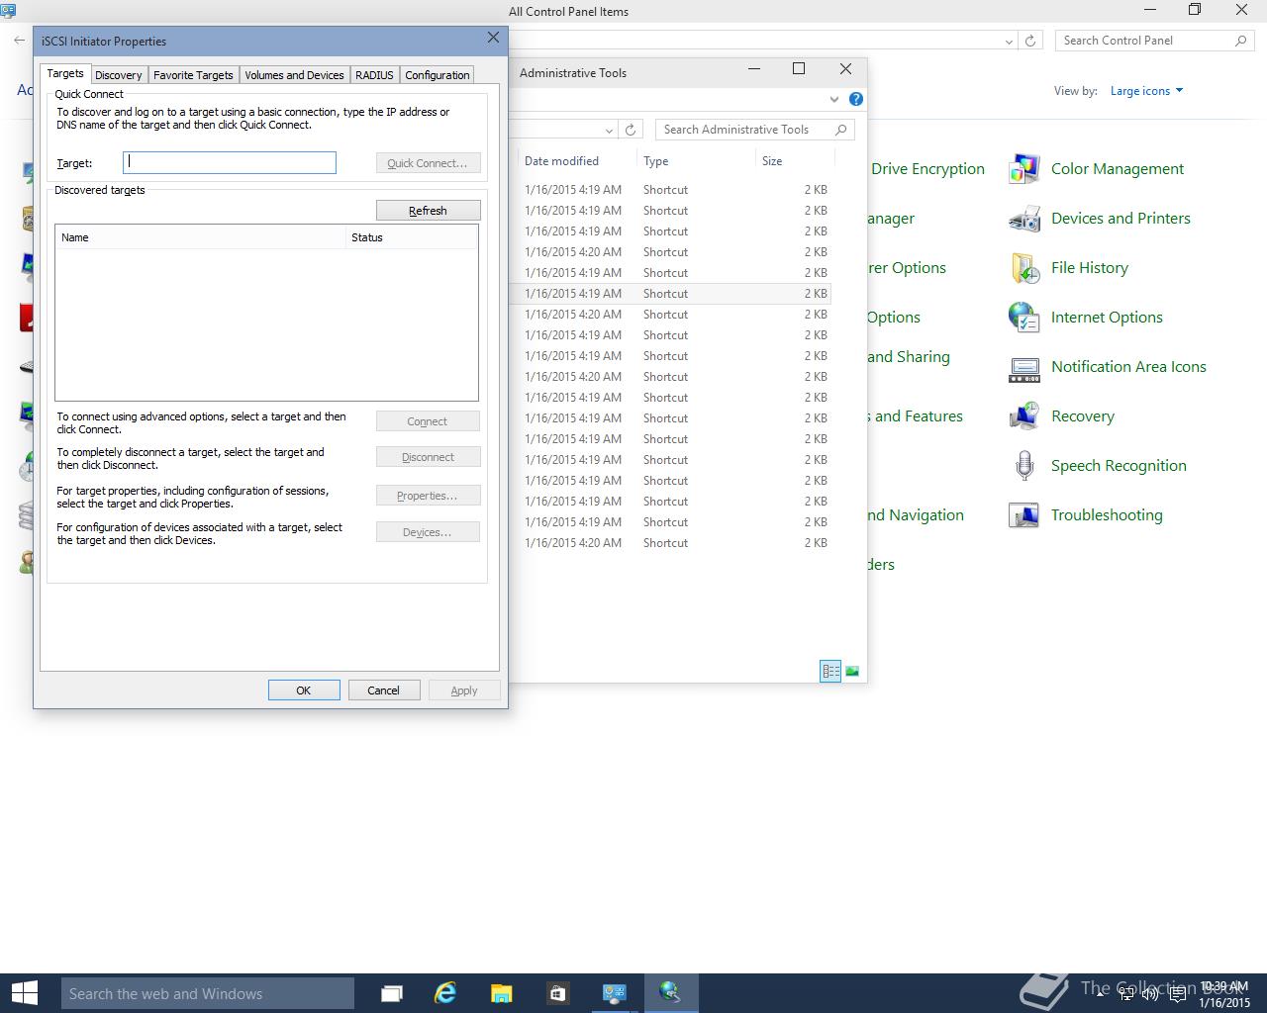Click Cancel in iSCSI Initiator Properties
Image resolution: width=1267 pixels, height=1013 pixels.
384,691
